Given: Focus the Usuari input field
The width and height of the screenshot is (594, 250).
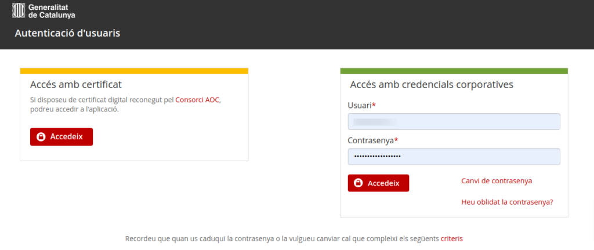Looking at the screenshot, I should click(454, 122).
